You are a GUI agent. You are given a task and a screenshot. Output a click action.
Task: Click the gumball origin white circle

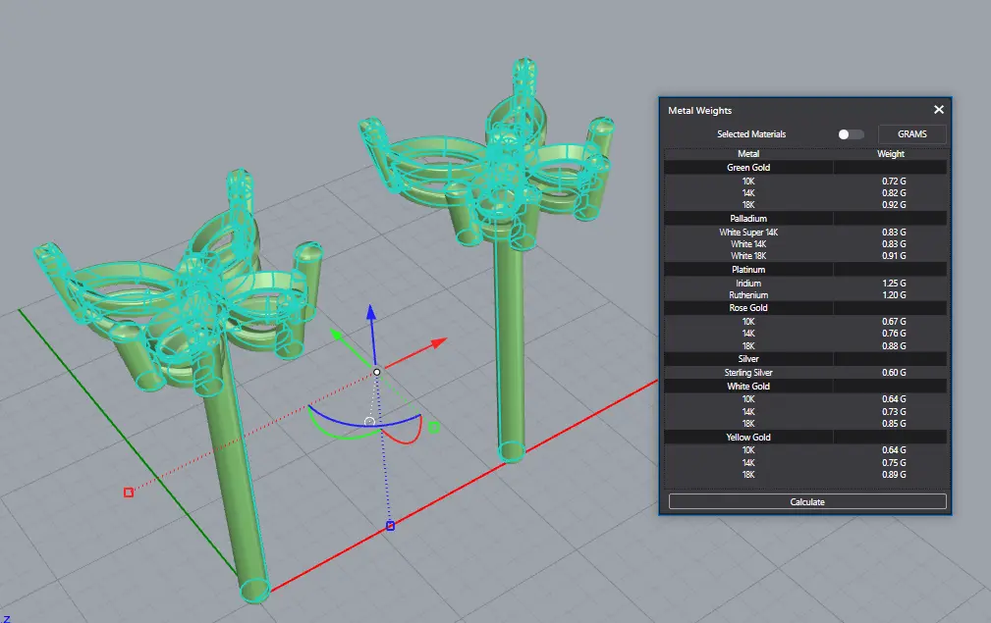[x=376, y=372]
